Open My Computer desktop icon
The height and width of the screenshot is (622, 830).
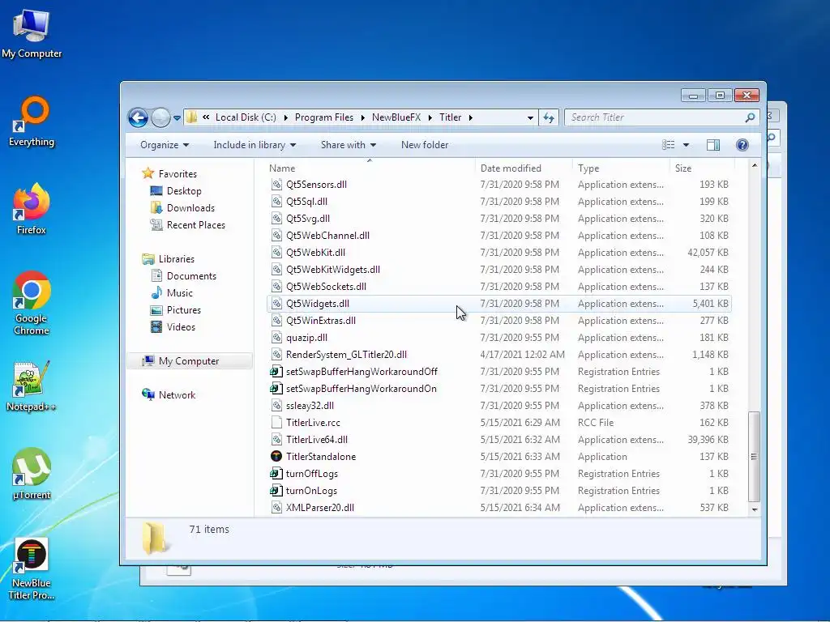32,33
